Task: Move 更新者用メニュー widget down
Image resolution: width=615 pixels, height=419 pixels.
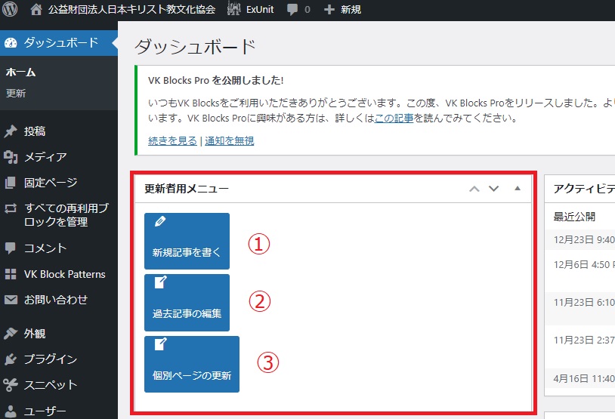Action: pos(494,189)
